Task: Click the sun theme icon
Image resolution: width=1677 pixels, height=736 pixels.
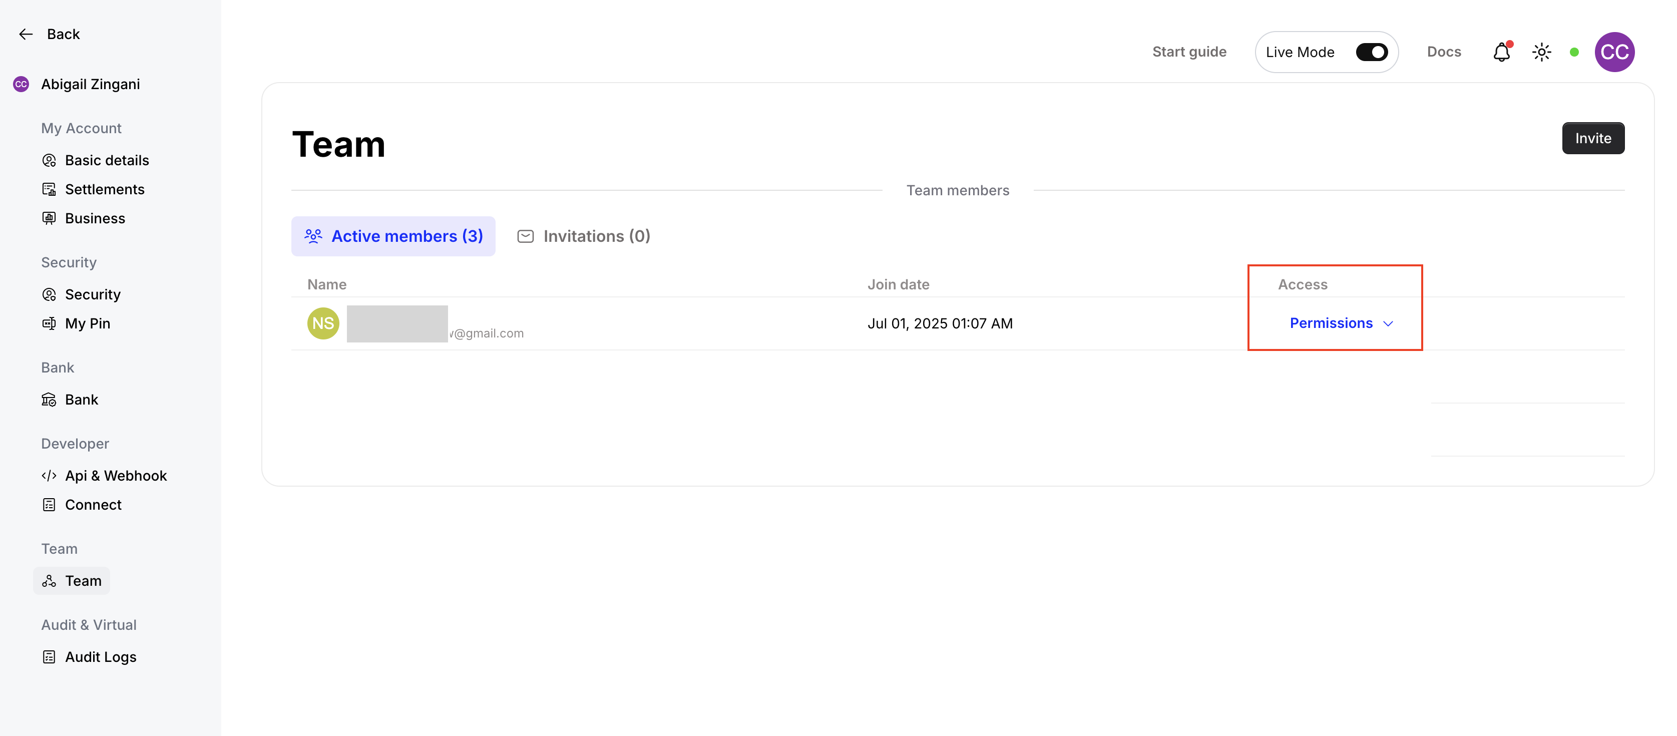Action: point(1541,52)
